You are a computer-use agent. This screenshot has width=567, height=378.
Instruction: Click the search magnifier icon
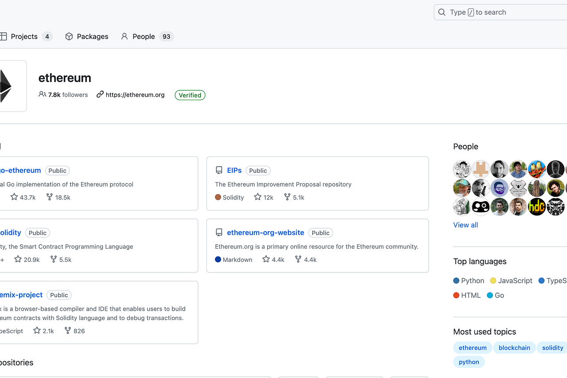[x=442, y=12]
